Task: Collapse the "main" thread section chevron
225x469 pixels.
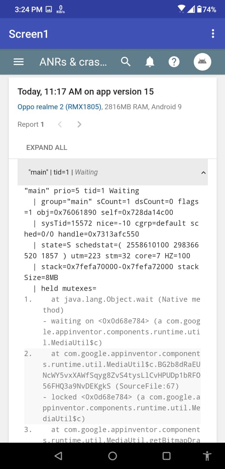Action: click(203, 172)
